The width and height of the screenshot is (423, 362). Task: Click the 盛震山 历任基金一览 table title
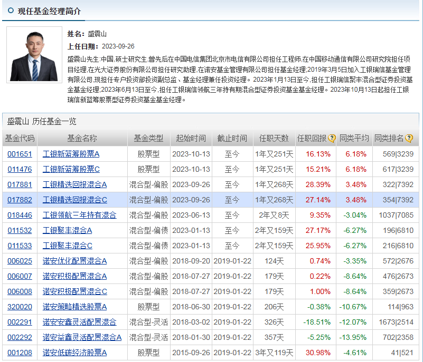coord(42,121)
